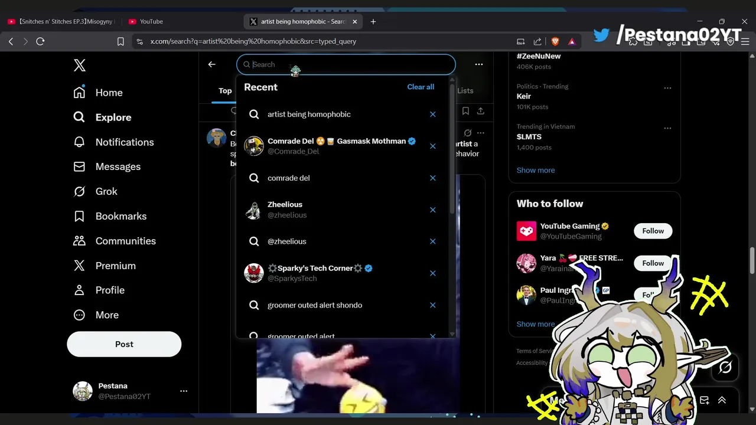Remove Comrade Del profile from recents
The image size is (756, 425).
[433, 146]
